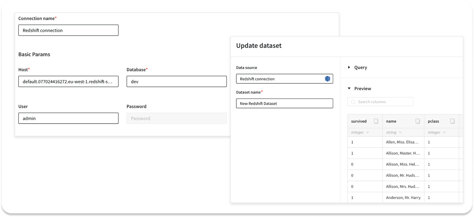Open the name string type dropdown
The width and height of the screenshot is (474, 217).
[394, 132]
